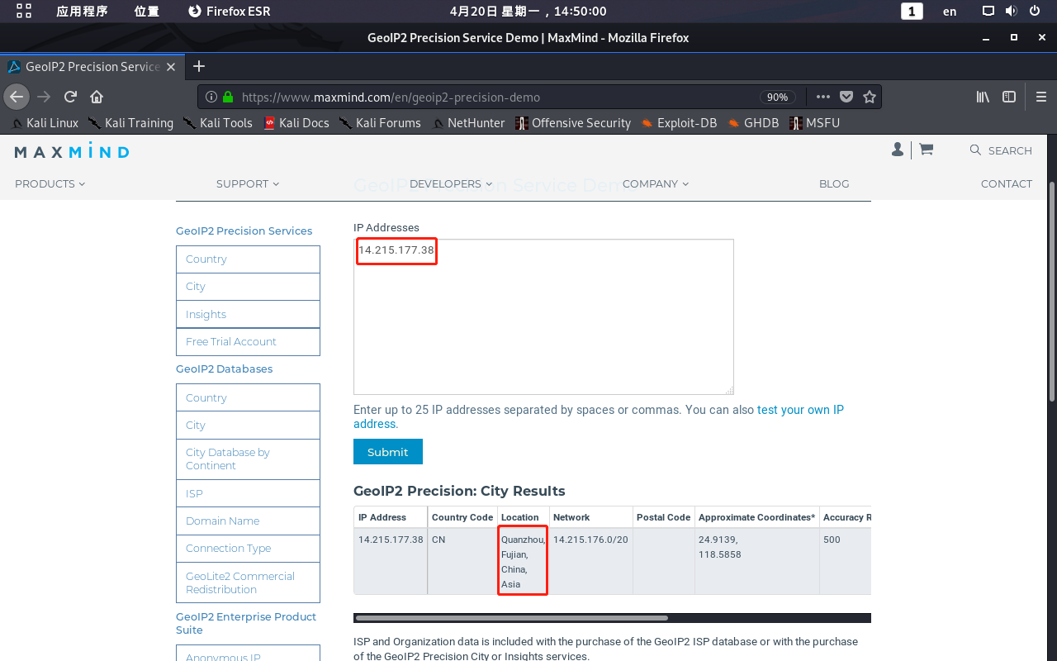Open the Firefox library icon
Screen dimensions: 1057x661
[x=983, y=97]
